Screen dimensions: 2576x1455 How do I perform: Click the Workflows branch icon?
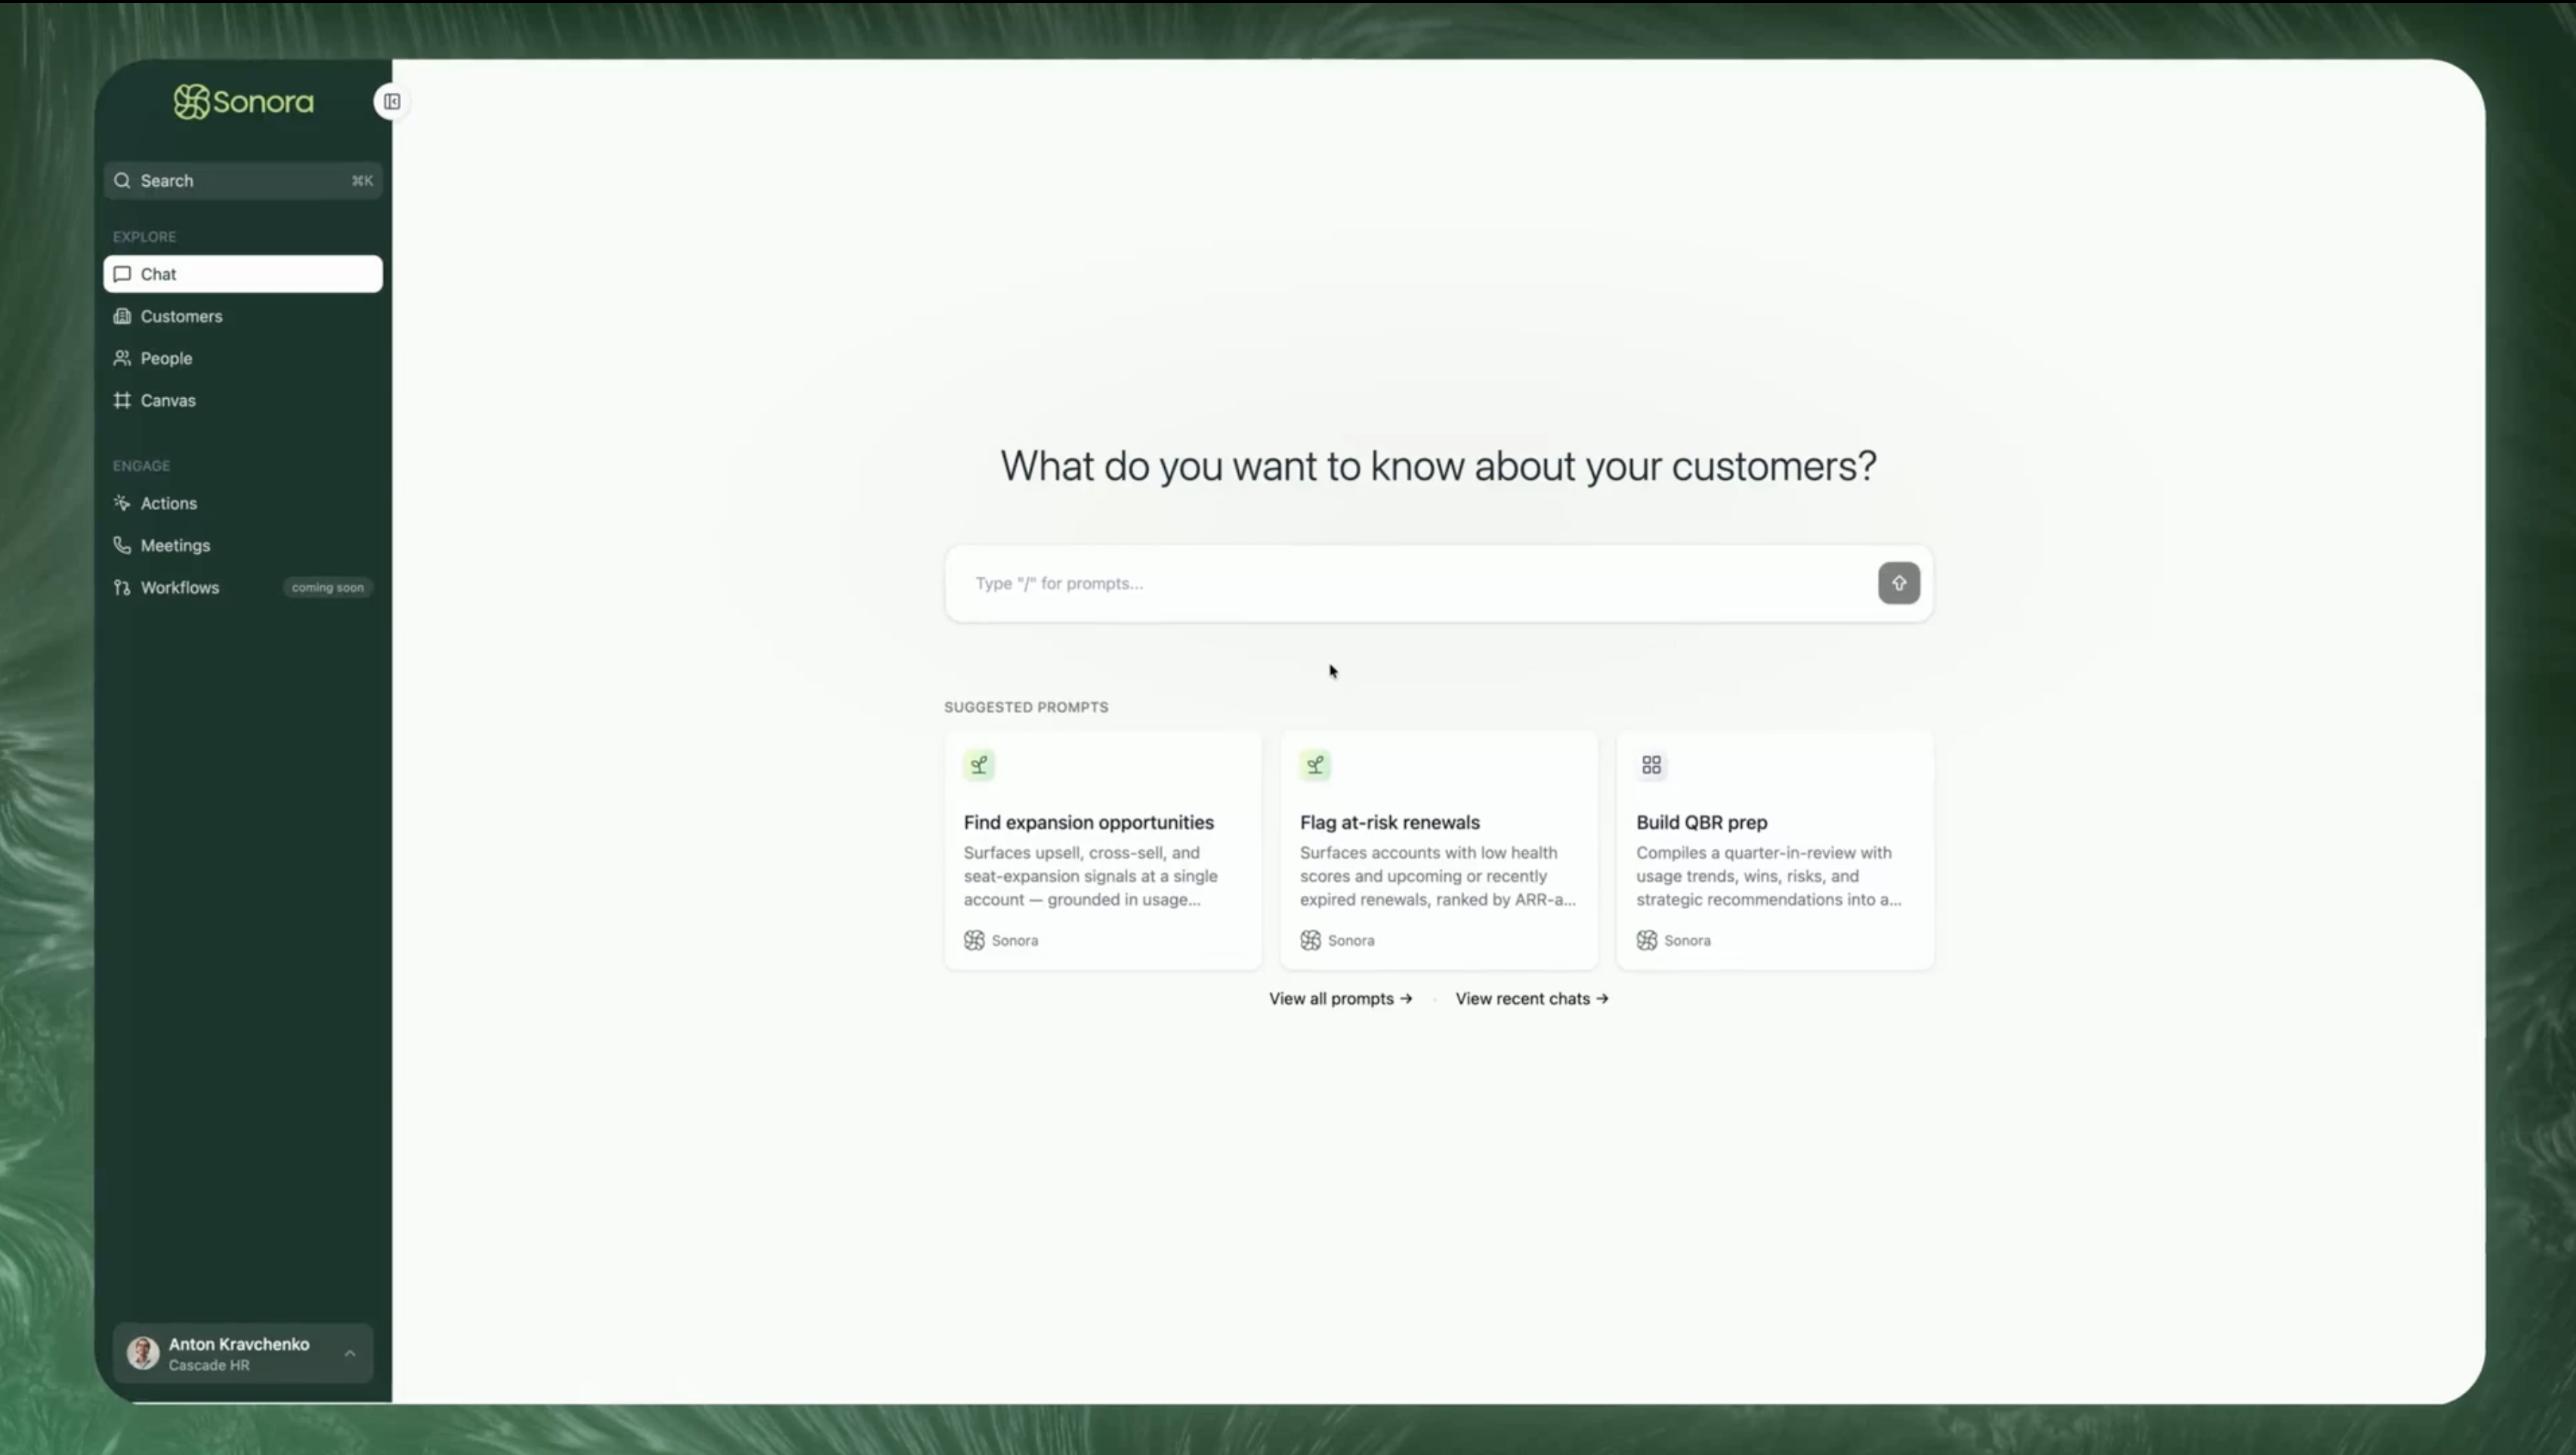(x=122, y=588)
